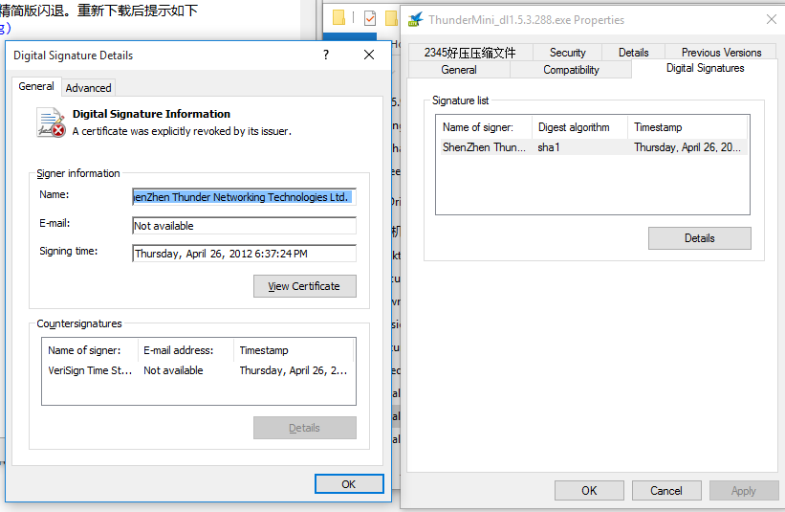
Task: Click the E-mail field showing Not available
Action: (245, 226)
